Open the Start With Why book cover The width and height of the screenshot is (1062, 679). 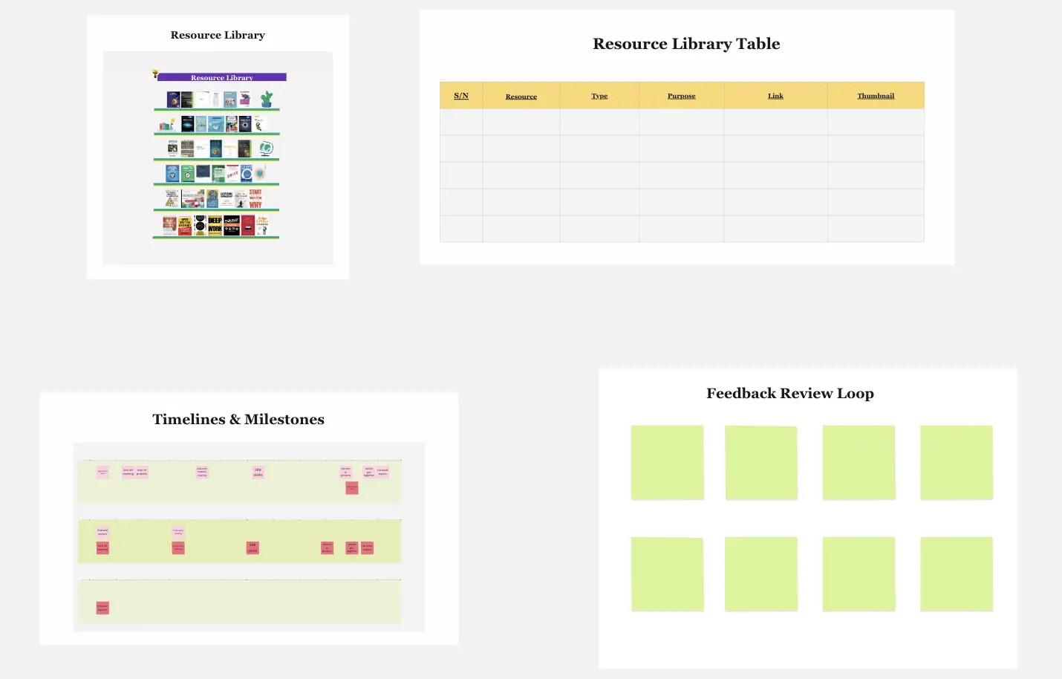(x=255, y=198)
